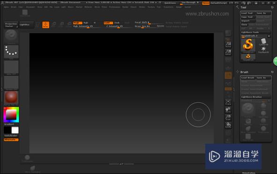The width and height of the screenshot is (277, 174).
Task: Click the orange Menus button in title bar
Action: click(206, 3)
